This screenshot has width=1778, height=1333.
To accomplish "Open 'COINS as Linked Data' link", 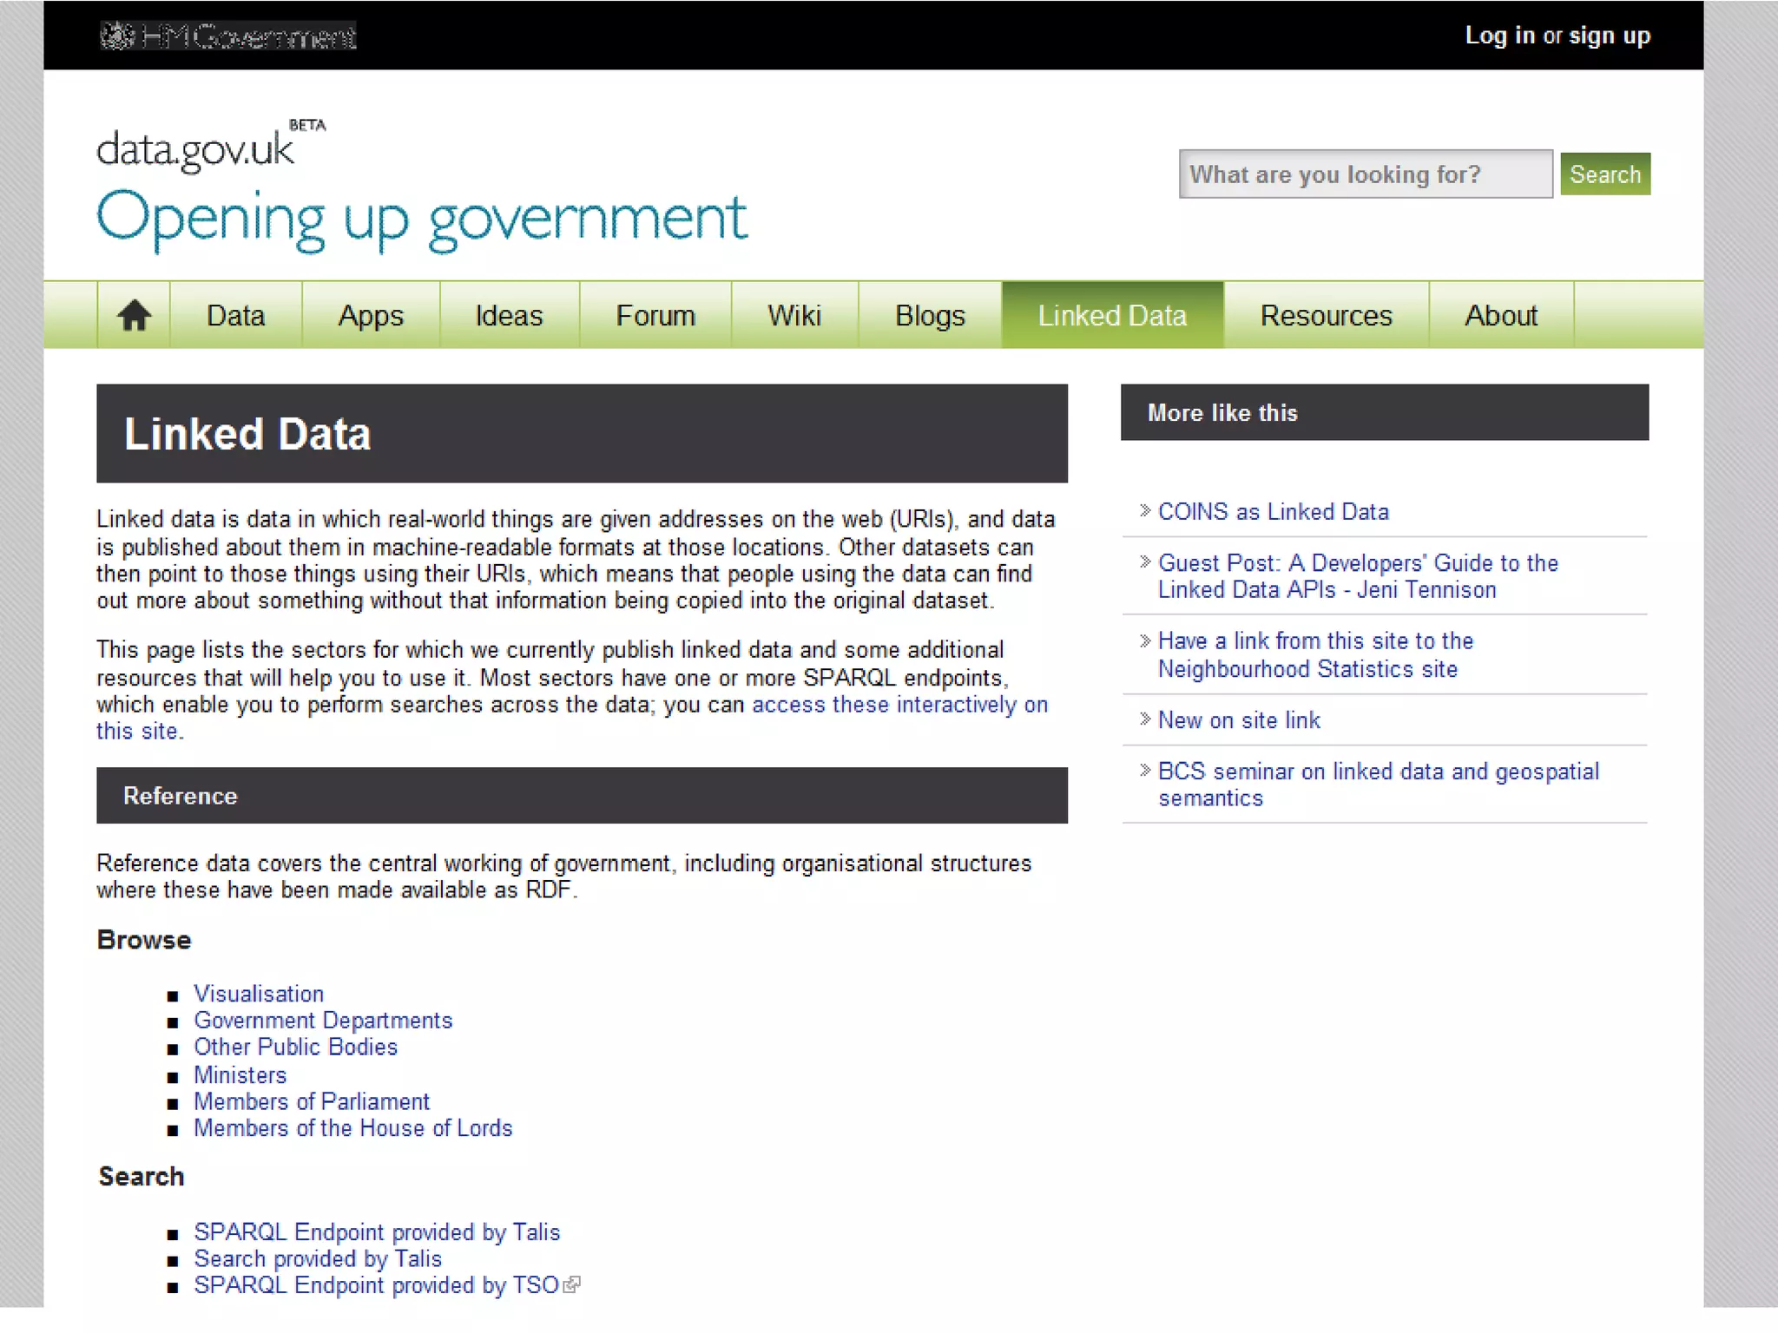I will pos(1273,512).
